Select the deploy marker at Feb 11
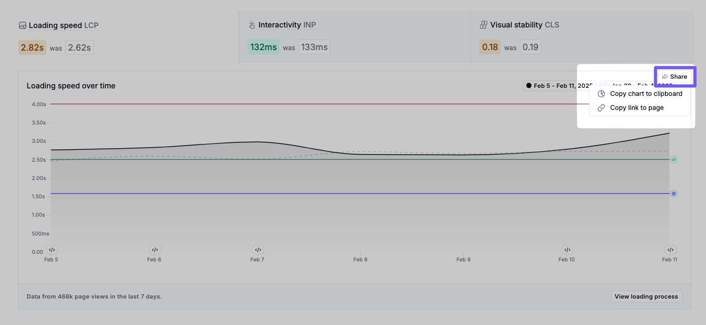 (670, 250)
